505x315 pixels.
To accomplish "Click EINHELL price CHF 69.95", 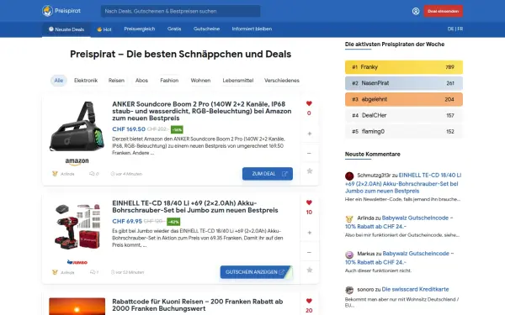I will [x=127, y=222].
